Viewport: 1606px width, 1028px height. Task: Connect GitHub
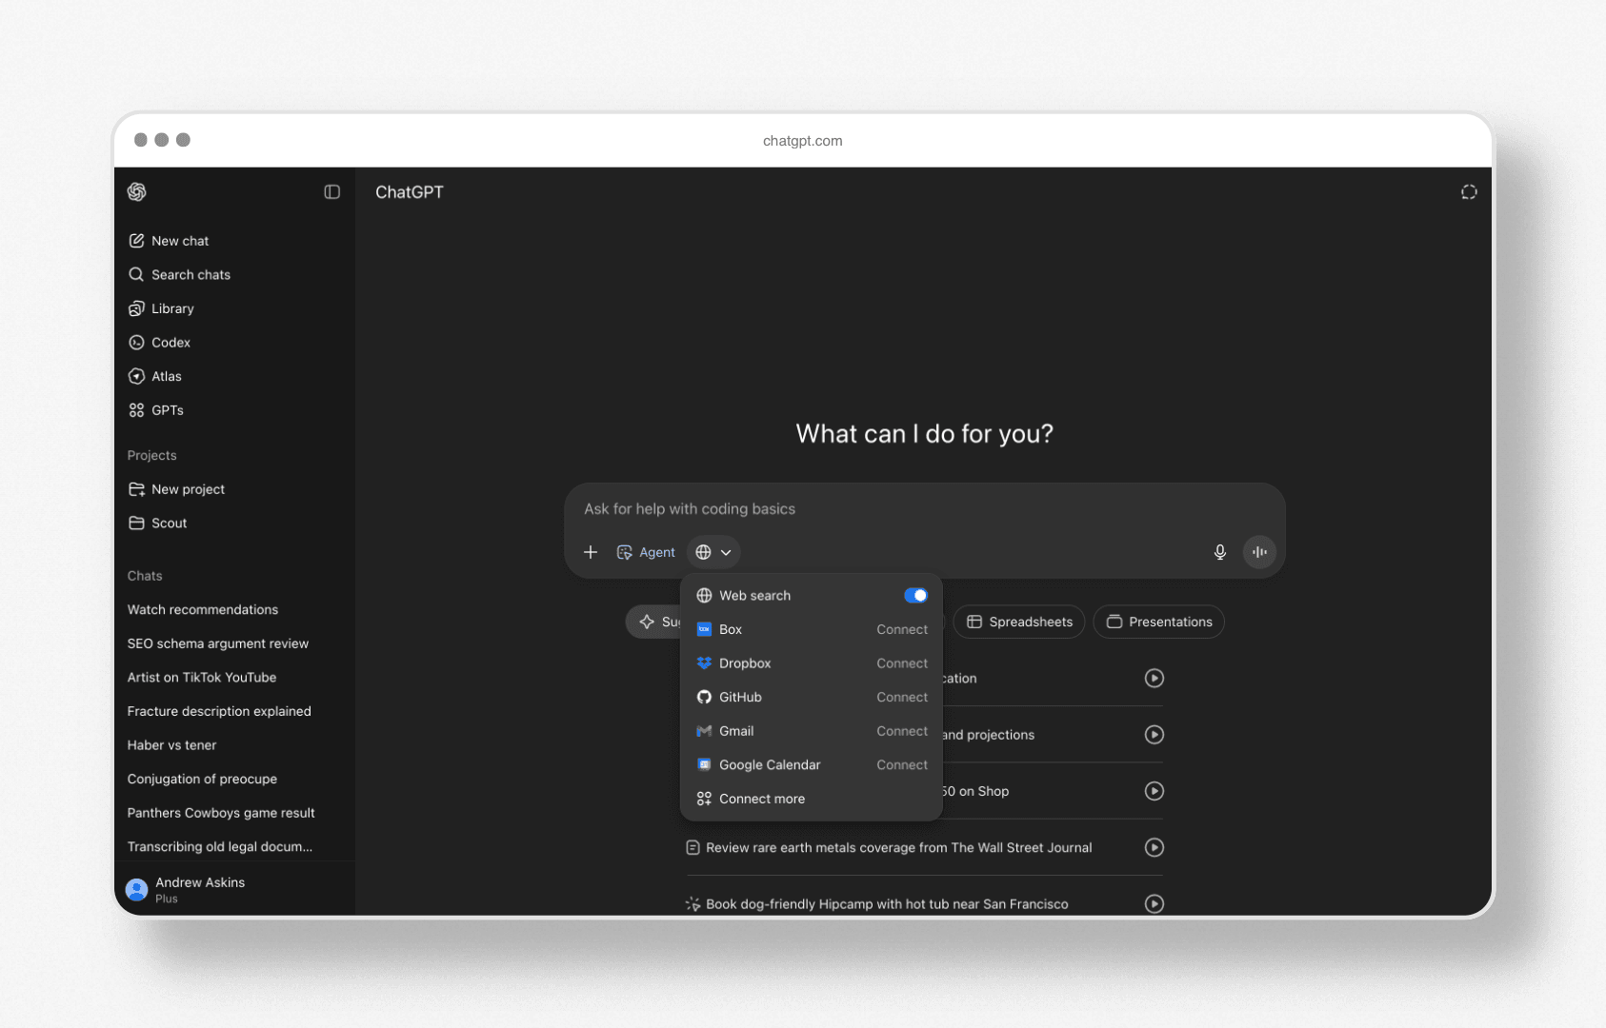(902, 698)
